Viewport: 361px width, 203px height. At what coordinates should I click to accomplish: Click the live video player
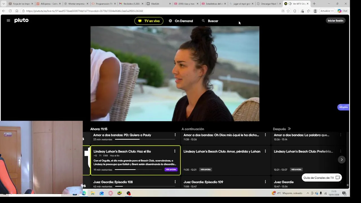click(175, 74)
